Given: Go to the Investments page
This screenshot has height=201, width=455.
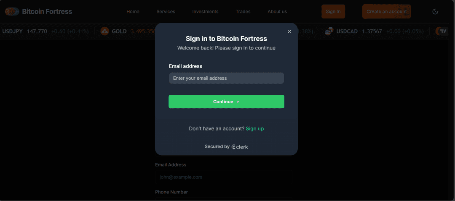Looking at the screenshot, I should [x=205, y=12].
